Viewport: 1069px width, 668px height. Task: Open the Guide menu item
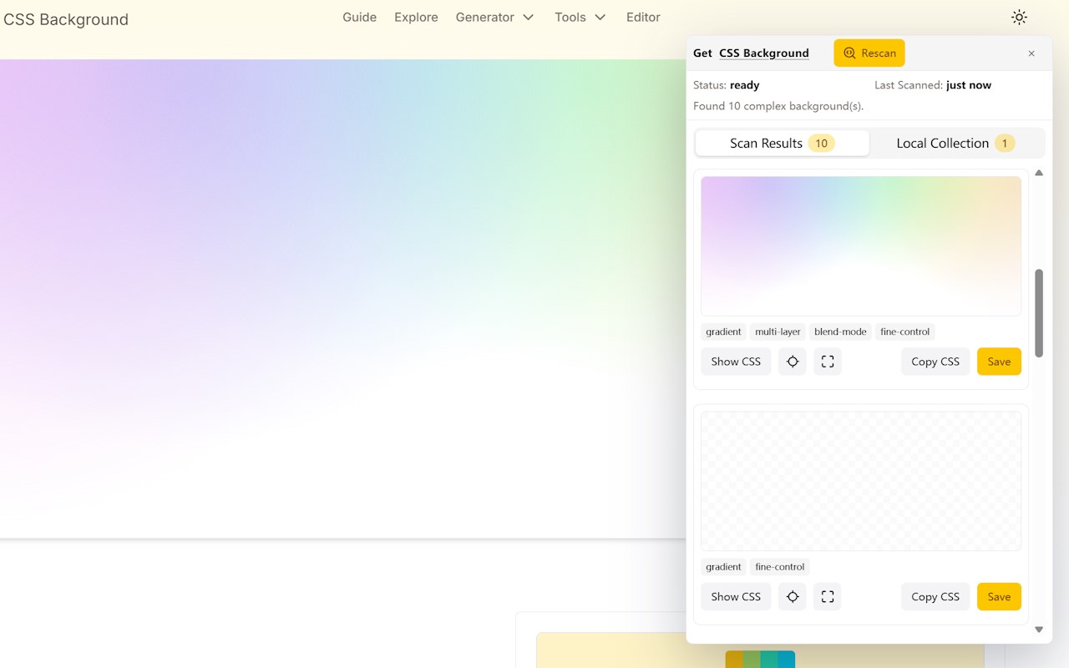coord(359,17)
